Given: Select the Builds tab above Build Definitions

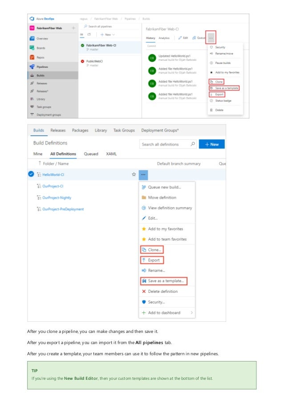Looking at the screenshot, I should click(39, 130).
